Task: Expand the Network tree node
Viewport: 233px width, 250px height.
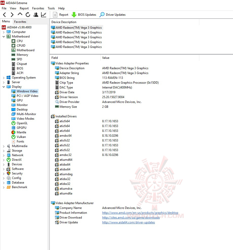Action: tap(4, 155)
